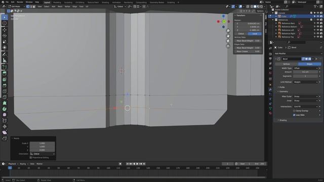Open the Limit Method Weight dropdown
Screen dimensions: 324x182
306,82
